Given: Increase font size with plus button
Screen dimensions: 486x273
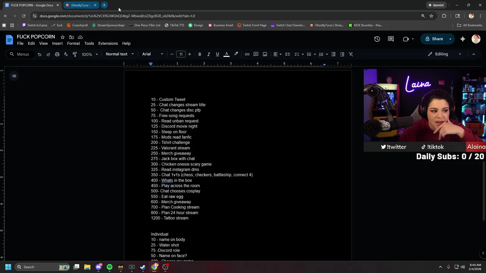Looking at the screenshot, I should point(189,54).
